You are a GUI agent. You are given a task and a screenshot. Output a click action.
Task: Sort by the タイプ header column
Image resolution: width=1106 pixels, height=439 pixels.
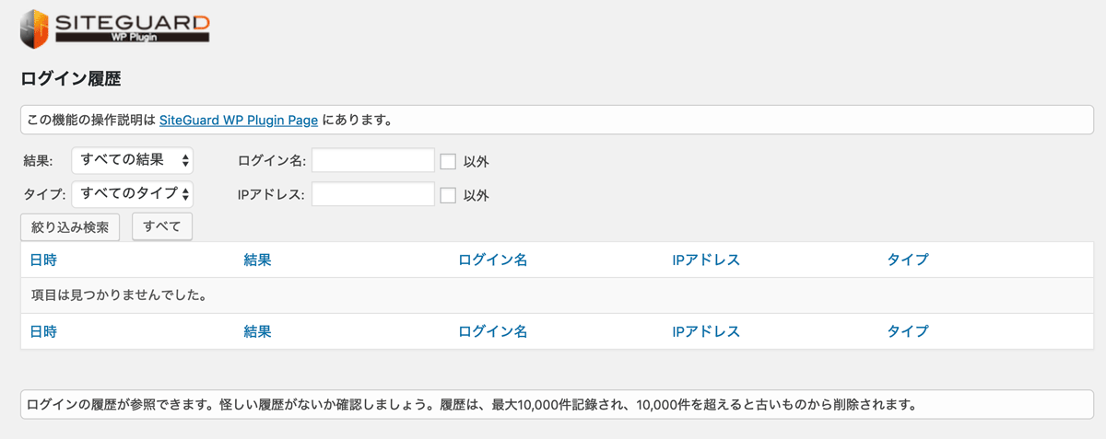click(x=908, y=260)
